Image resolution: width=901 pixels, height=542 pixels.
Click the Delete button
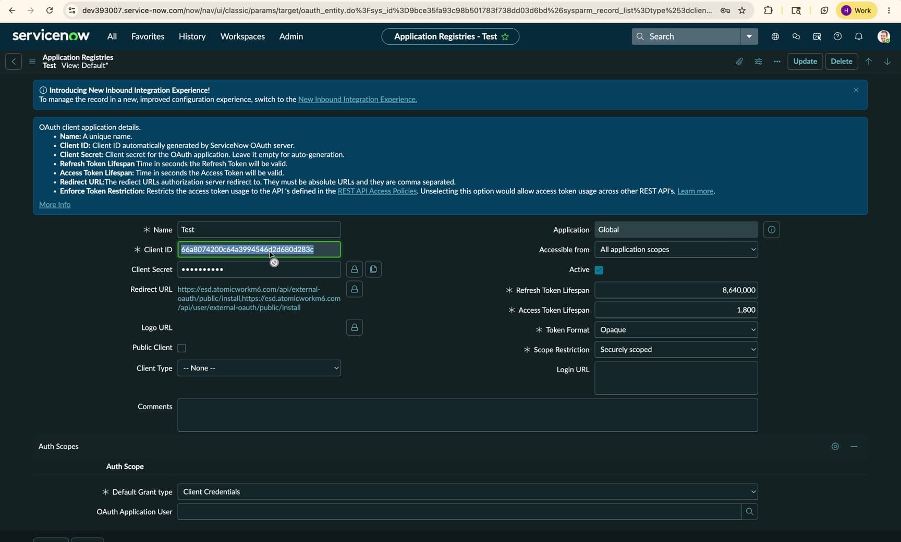click(841, 61)
